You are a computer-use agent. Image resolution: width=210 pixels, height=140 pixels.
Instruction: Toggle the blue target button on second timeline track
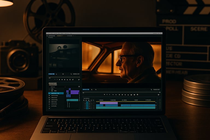[87, 104]
